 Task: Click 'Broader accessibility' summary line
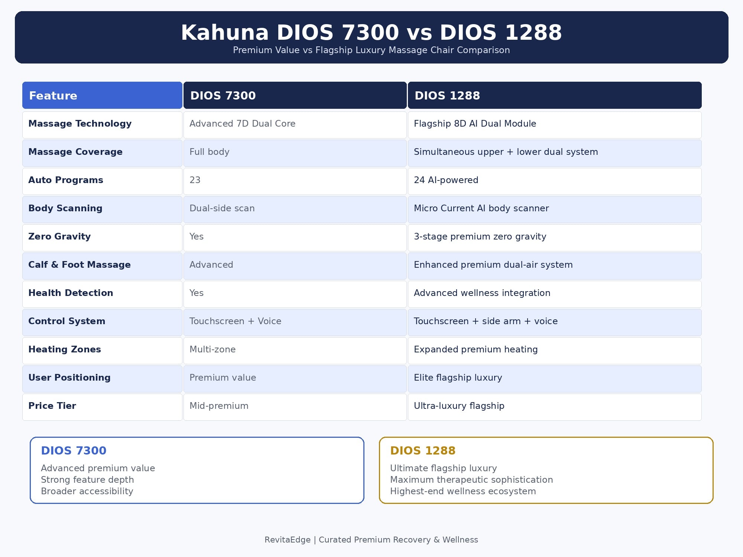87,491
